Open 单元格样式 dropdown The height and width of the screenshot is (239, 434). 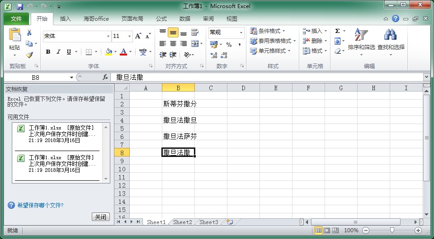[x=270, y=51]
